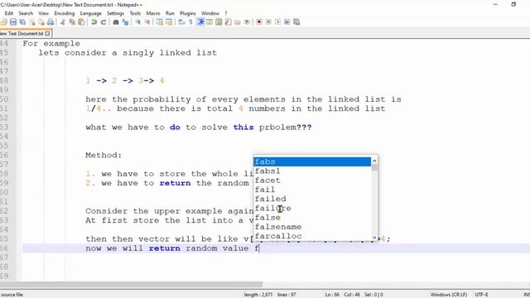Open the Window menu

(x=210, y=13)
